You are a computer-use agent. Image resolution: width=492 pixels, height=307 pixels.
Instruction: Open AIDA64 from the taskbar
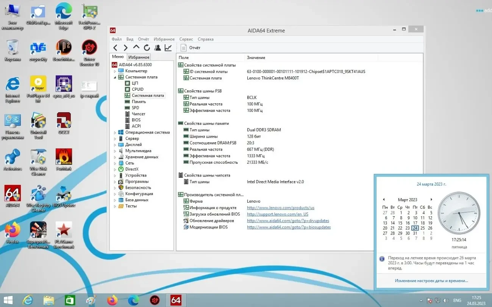click(176, 300)
